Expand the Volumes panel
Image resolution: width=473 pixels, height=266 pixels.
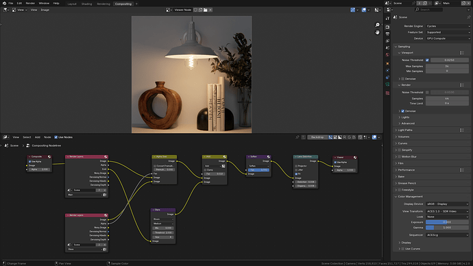403,136
